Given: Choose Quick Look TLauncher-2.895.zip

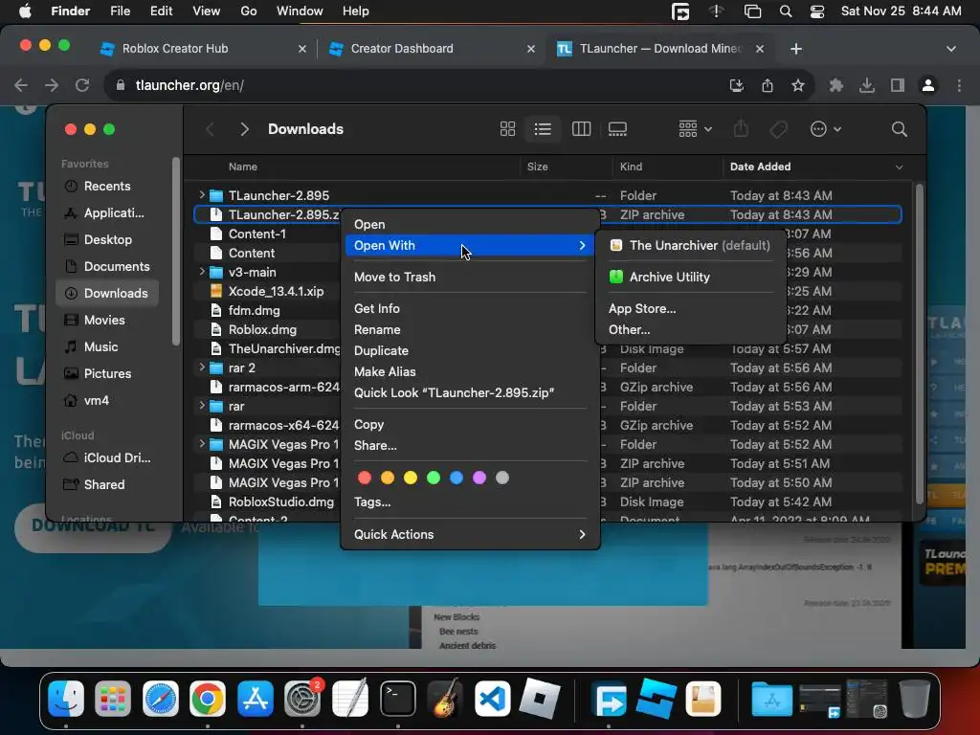Looking at the screenshot, I should [x=470, y=393].
